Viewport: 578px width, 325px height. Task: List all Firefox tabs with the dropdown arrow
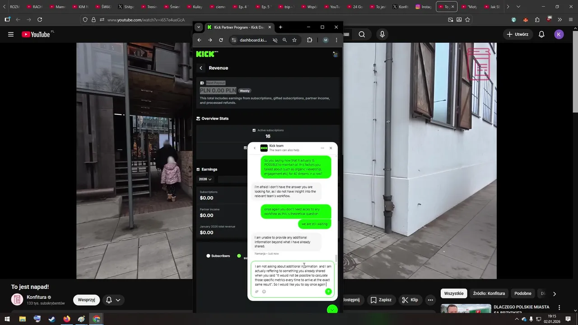coord(518,7)
